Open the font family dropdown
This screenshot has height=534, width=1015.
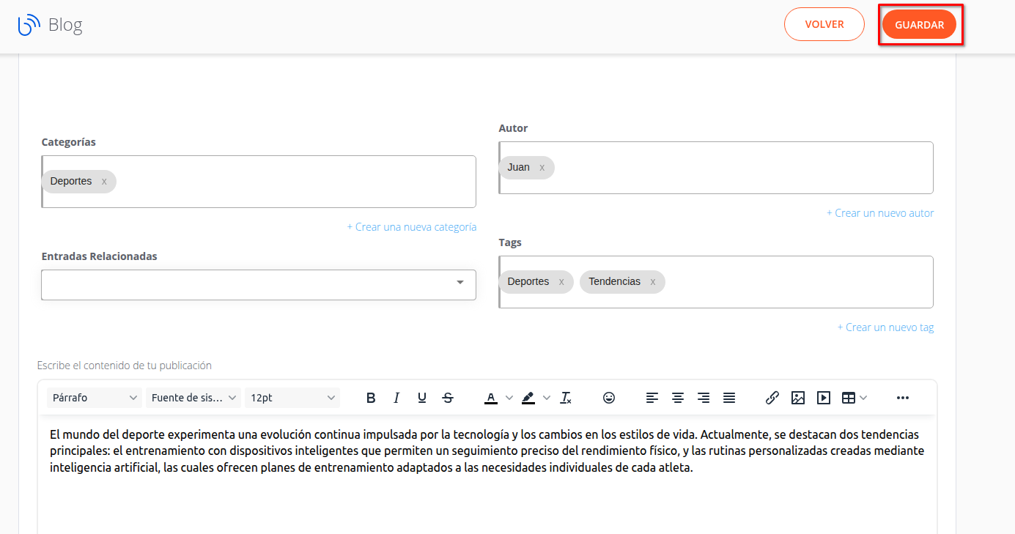[x=193, y=398]
